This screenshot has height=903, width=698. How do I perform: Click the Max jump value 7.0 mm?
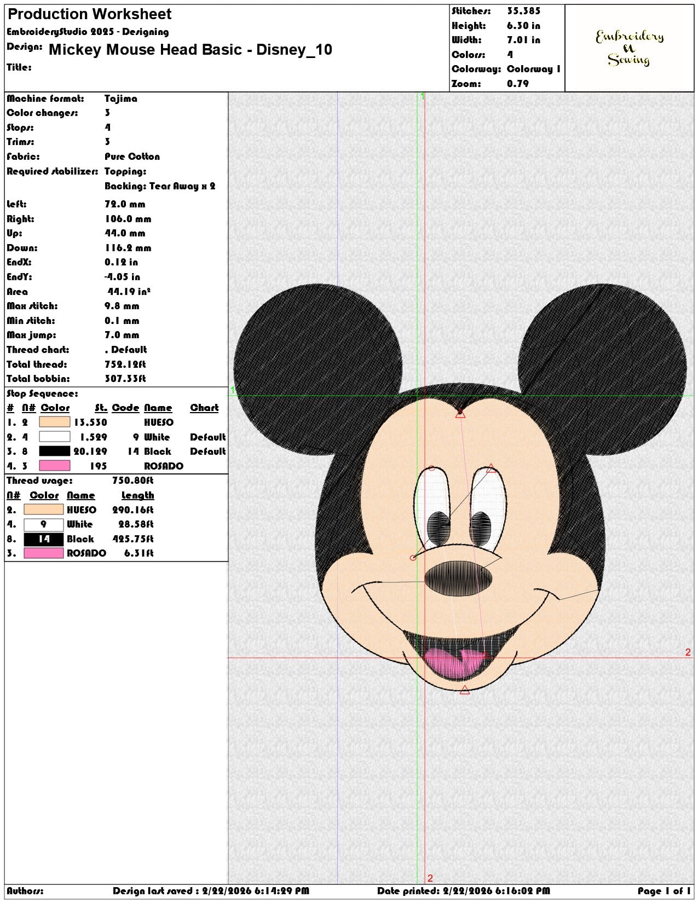point(122,335)
